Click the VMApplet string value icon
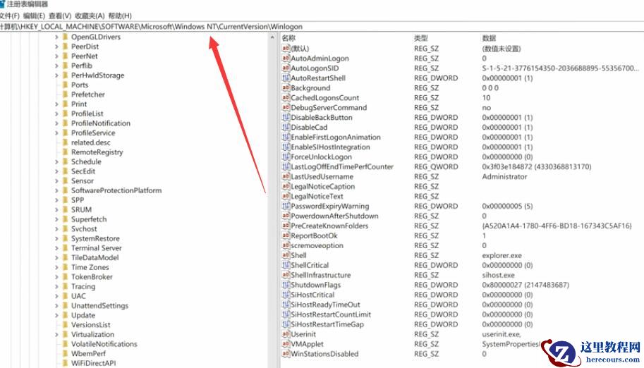644x368 pixels. [x=286, y=344]
